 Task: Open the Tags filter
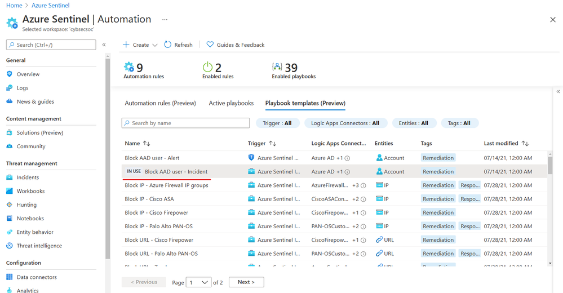(460, 123)
